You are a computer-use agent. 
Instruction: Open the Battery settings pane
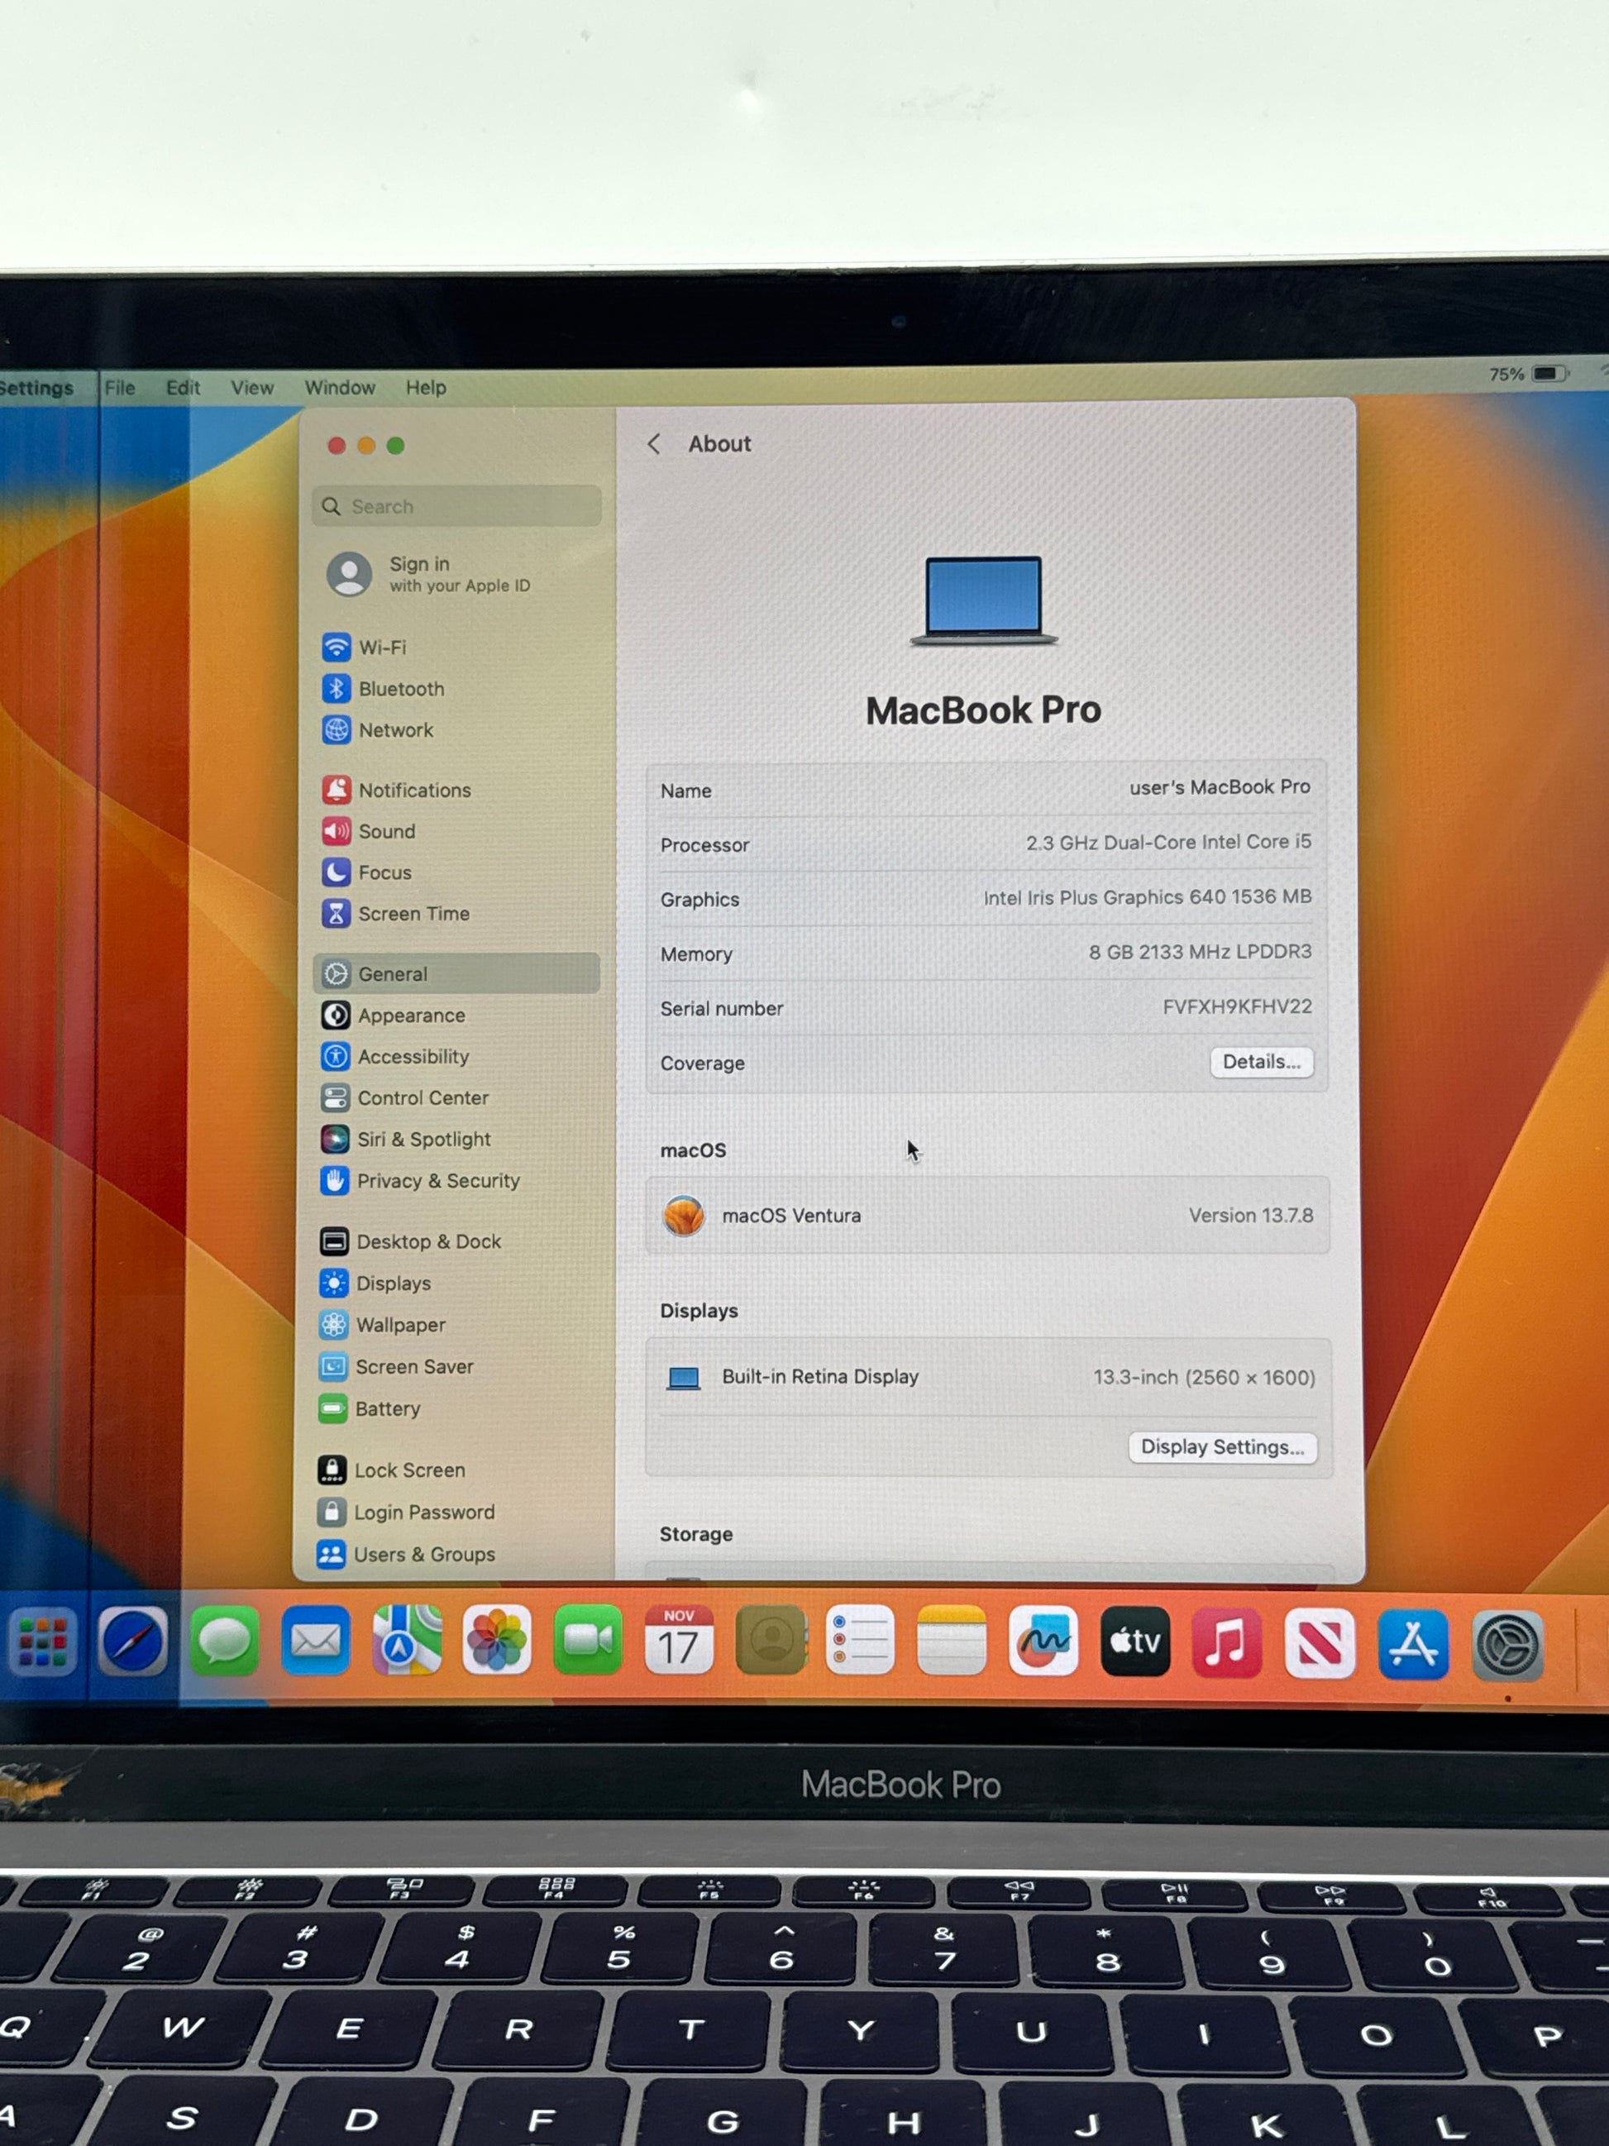(x=387, y=1408)
